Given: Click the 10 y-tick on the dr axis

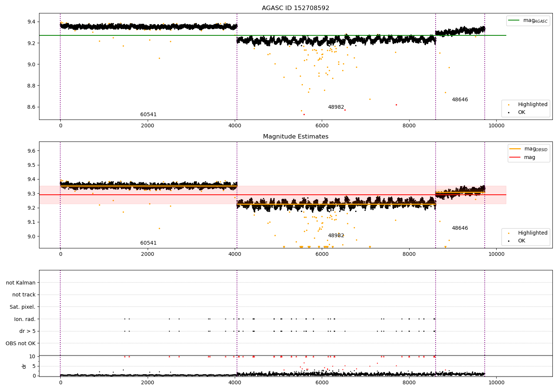Looking at the screenshot, I should (32, 356).
